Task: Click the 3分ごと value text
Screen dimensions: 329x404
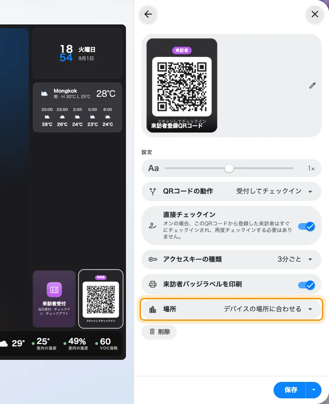Action: click(x=290, y=259)
